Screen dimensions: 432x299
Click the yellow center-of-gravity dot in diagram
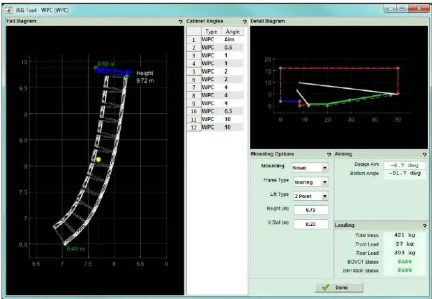[98, 159]
